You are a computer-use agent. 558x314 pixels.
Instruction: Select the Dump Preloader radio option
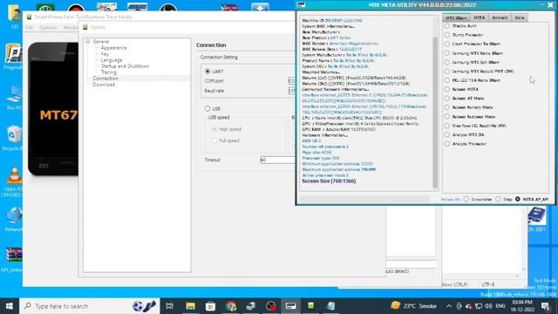pyautogui.click(x=447, y=35)
